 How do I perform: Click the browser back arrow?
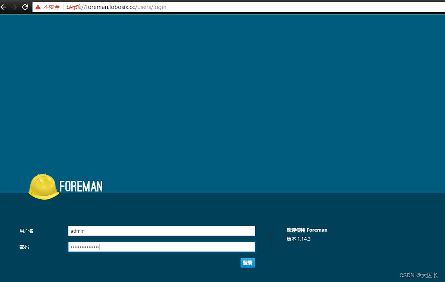3,7
